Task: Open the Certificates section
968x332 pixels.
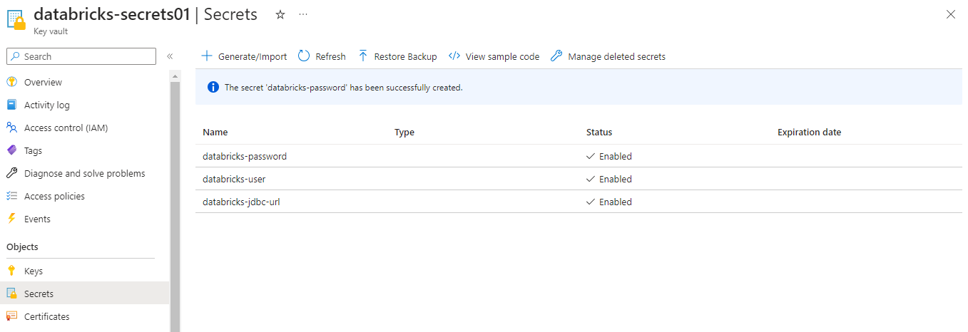Action: [x=46, y=316]
